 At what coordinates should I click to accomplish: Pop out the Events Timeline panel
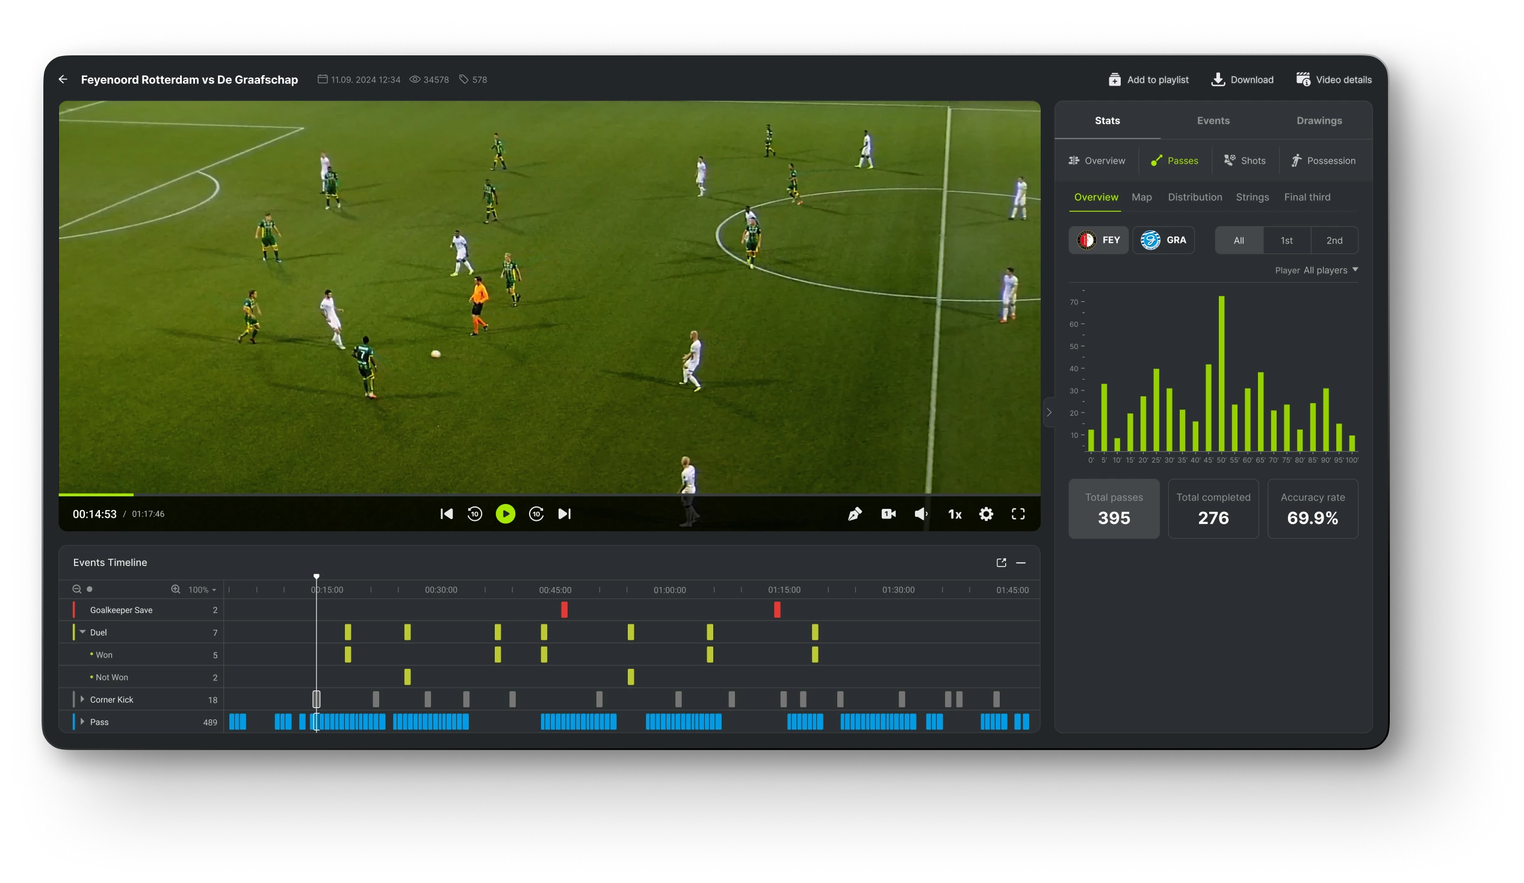click(1001, 562)
